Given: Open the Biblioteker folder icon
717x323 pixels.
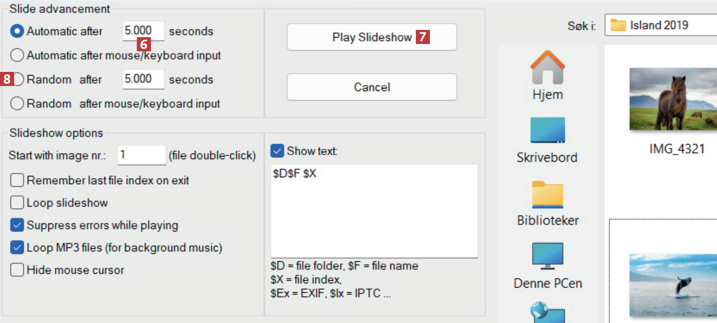Looking at the screenshot, I should click(547, 195).
